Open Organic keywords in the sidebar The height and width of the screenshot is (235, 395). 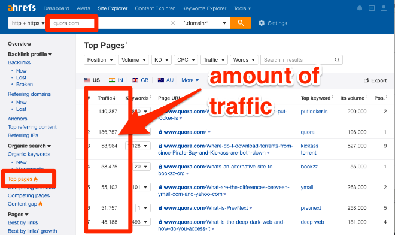pyautogui.click(x=29, y=154)
